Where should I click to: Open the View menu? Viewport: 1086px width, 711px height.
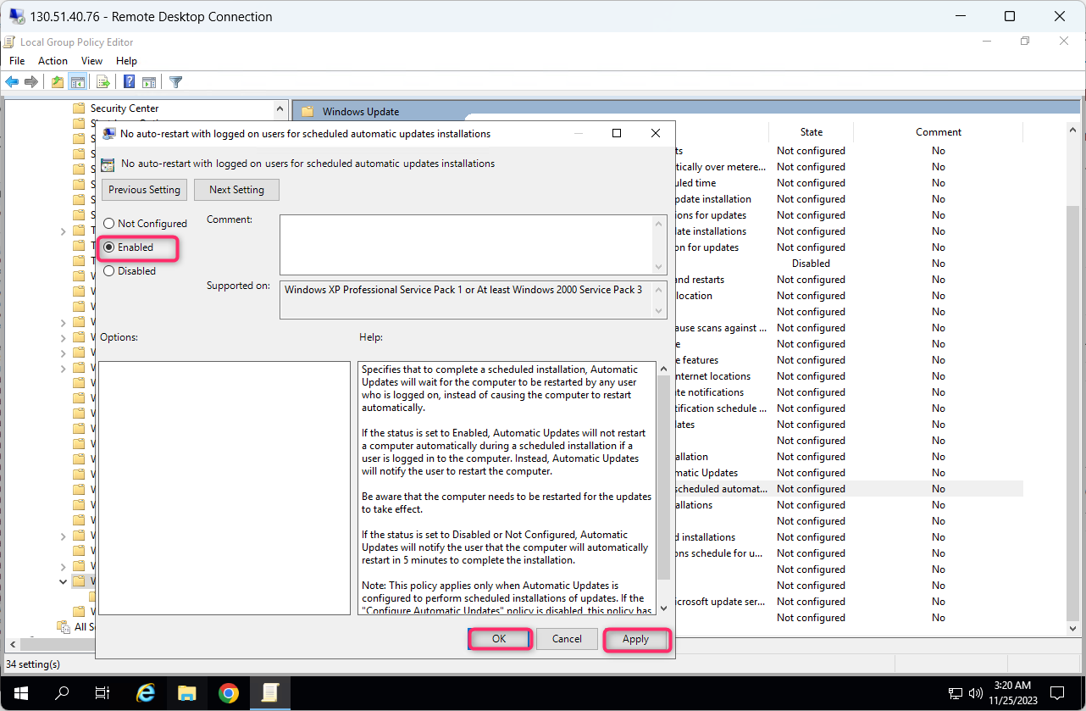click(91, 61)
